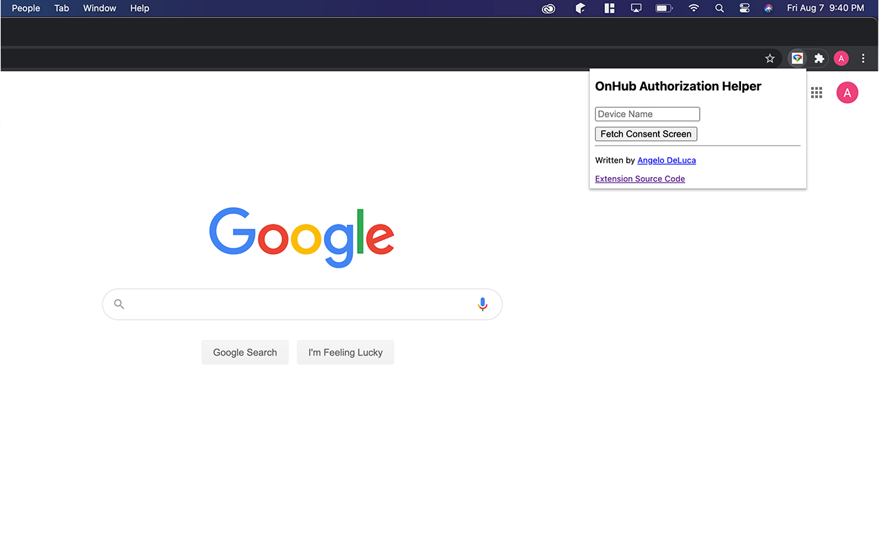Open the OnHub Authorization Helper extension icon
This screenshot has width=879, height=549.
(x=797, y=59)
